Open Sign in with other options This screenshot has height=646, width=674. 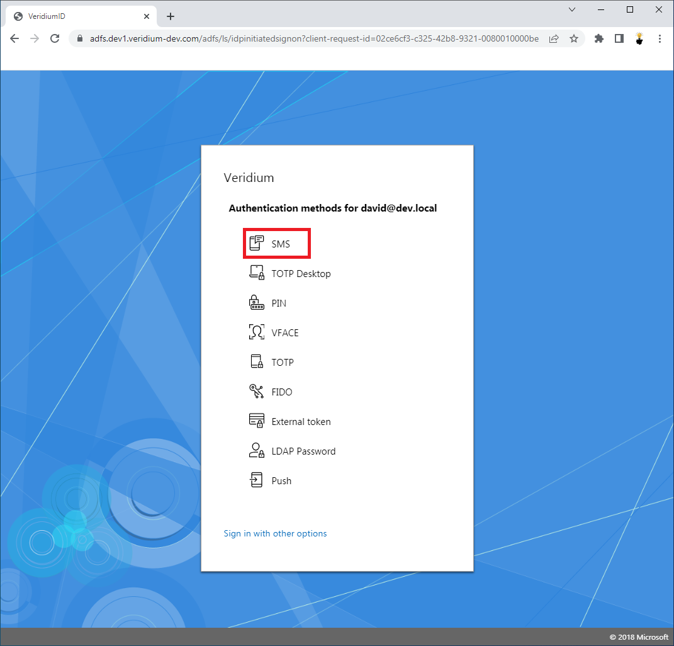pos(275,533)
